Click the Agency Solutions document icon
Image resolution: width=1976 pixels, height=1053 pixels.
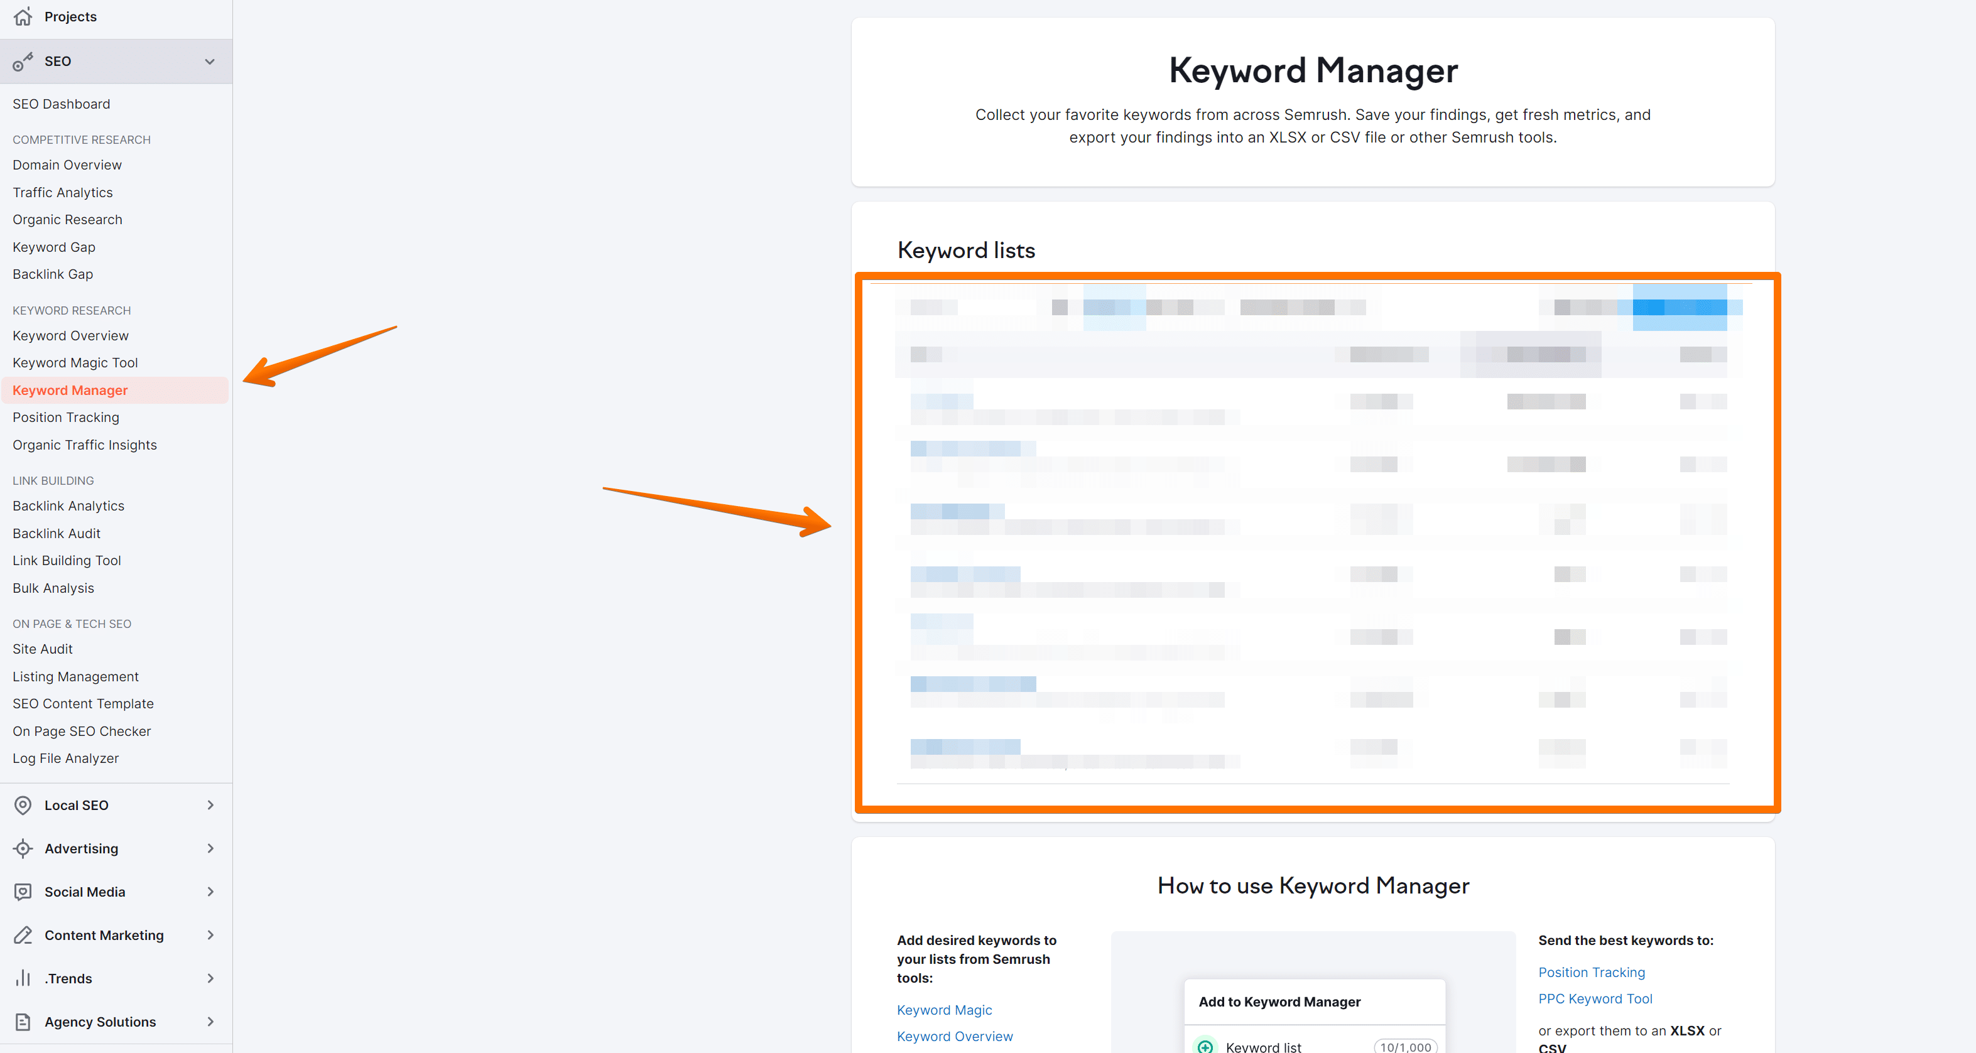(23, 1022)
